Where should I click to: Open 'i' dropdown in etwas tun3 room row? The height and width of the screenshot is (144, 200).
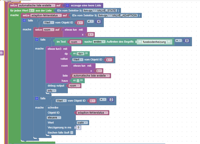(99, 71)
